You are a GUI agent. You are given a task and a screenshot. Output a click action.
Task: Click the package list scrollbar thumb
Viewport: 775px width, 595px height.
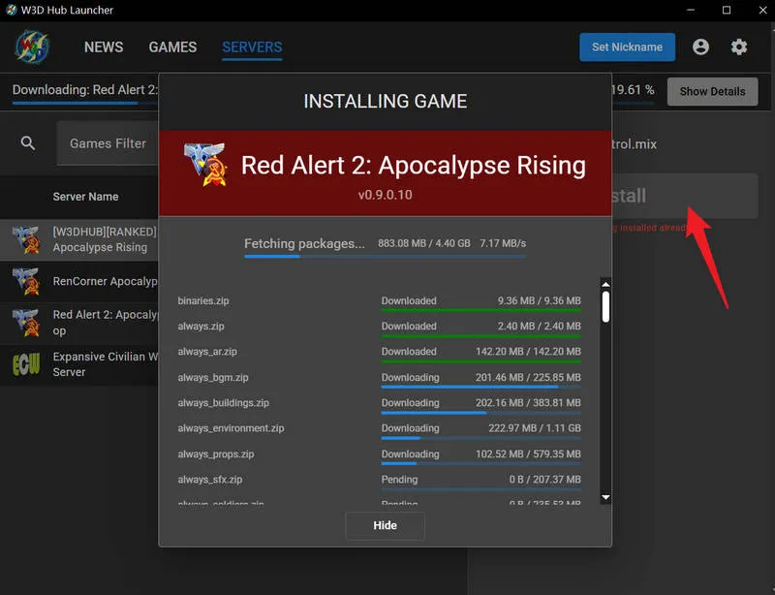pos(605,306)
